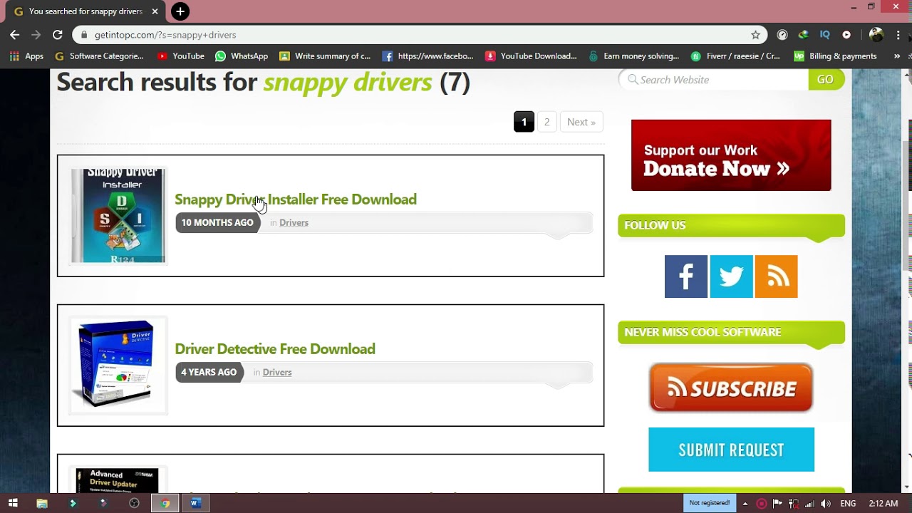The width and height of the screenshot is (912, 513).
Task: Open File Explorer from the taskbar
Action: pos(42,503)
